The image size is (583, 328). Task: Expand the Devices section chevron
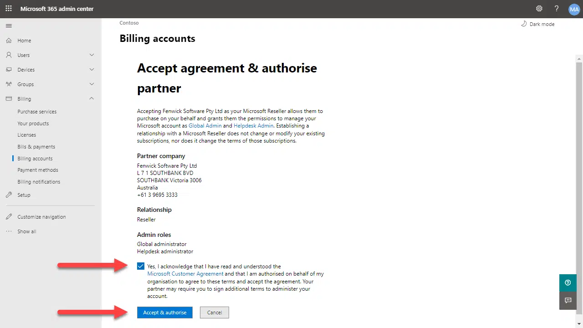click(x=92, y=70)
